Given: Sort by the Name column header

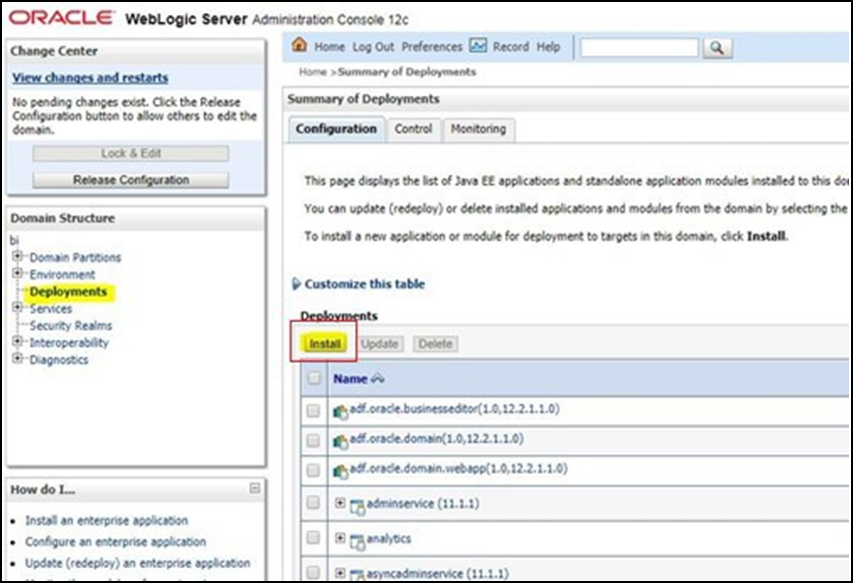Looking at the screenshot, I should [x=350, y=379].
